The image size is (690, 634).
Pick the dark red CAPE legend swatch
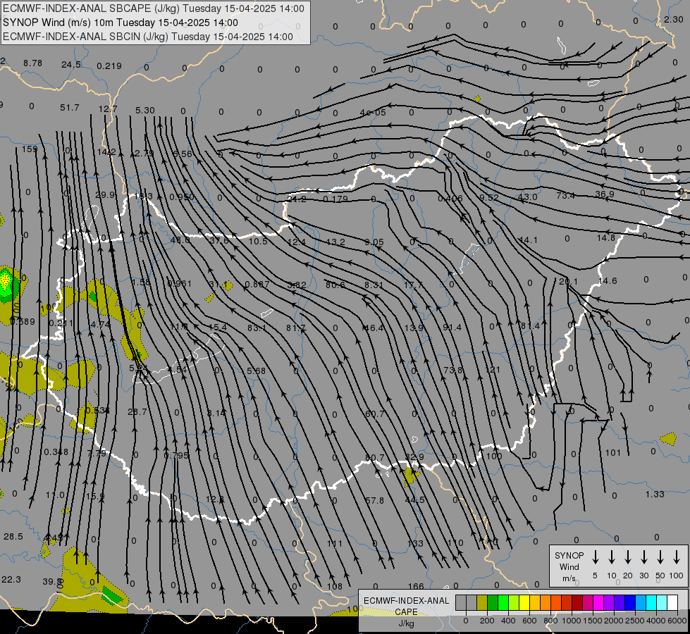pos(577,602)
